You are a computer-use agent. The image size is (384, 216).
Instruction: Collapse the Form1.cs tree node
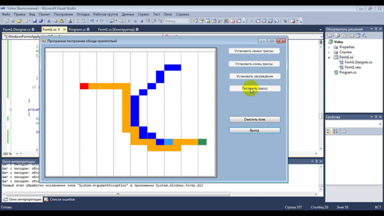(329, 57)
